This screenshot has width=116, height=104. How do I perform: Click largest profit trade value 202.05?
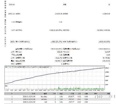(60, 52)
